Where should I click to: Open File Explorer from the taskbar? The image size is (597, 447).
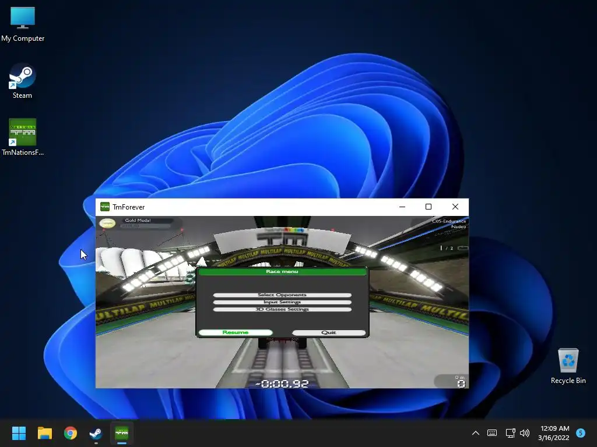point(44,433)
